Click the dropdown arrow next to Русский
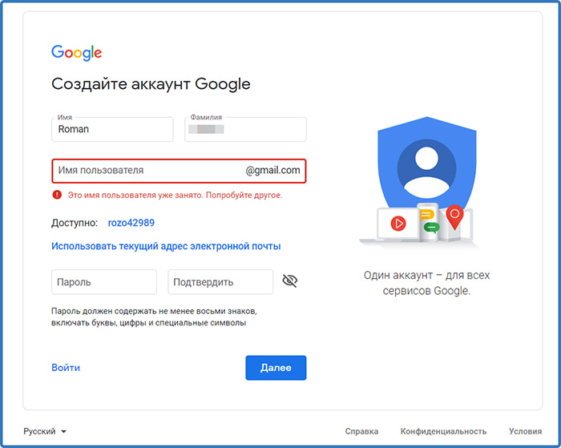 [x=63, y=431]
